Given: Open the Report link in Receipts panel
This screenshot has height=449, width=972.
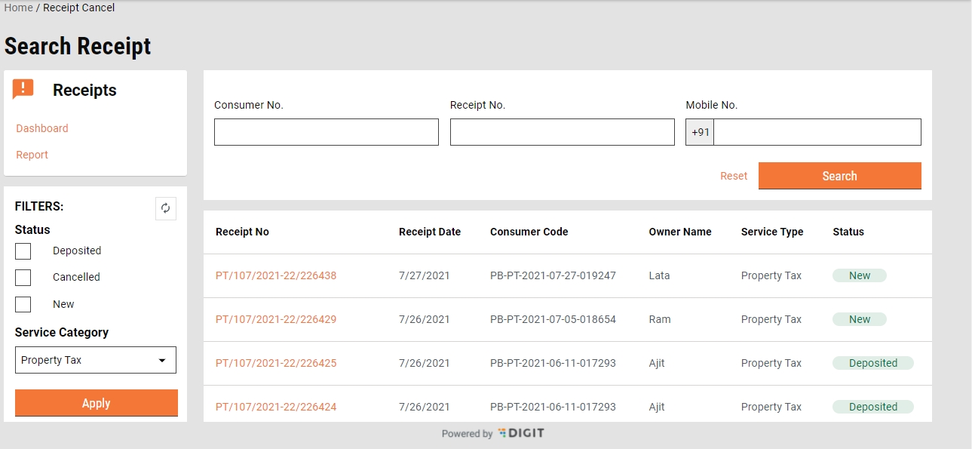Looking at the screenshot, I should click(x=32, y=155).
